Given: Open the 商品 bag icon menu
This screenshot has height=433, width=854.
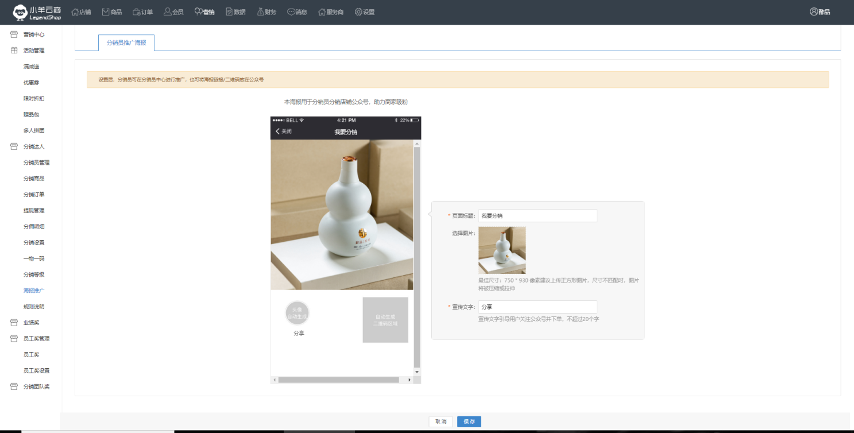Looking at the screenshot, I should tap(106, 12).
